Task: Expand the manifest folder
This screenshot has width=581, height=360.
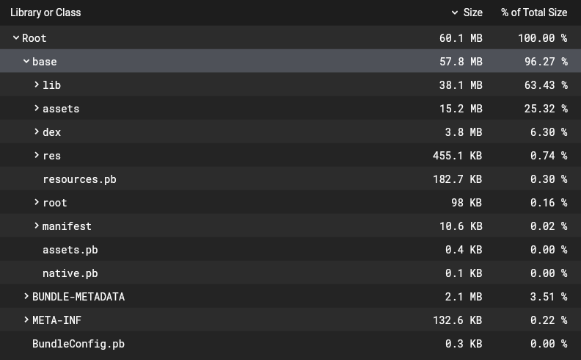Action: point(37,226)
